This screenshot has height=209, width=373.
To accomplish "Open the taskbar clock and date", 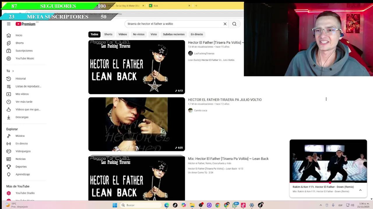I will 364,205.
